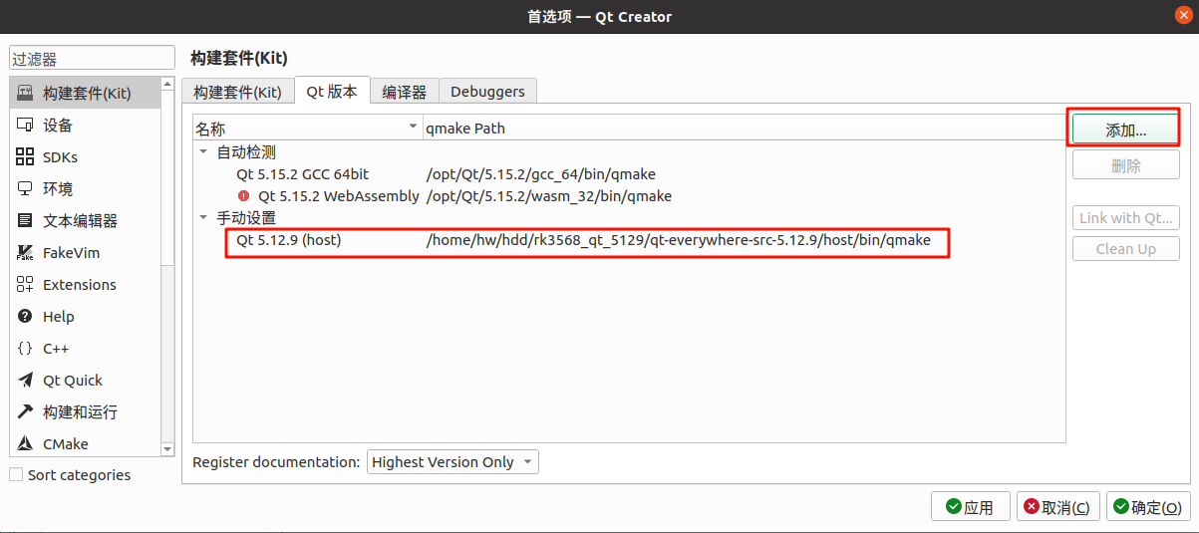Open the Qt Quick category icon

pos(25,381)
